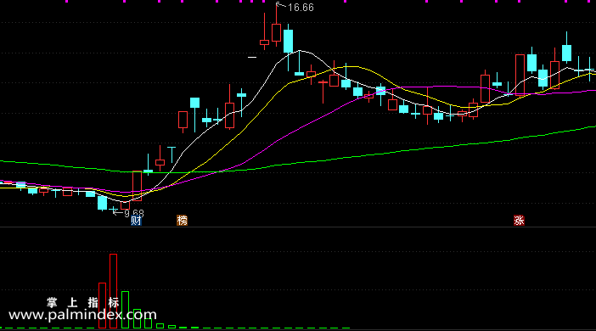
Task: Select the red 张 marker icon
Action: 519,221
